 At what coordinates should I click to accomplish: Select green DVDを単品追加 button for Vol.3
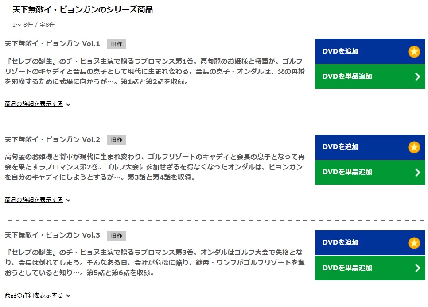370,268
